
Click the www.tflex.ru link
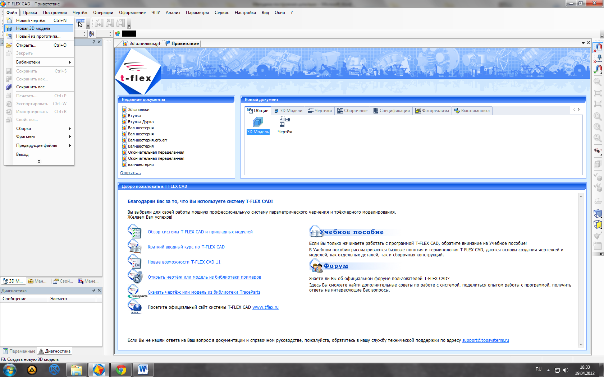coord(265,307)
